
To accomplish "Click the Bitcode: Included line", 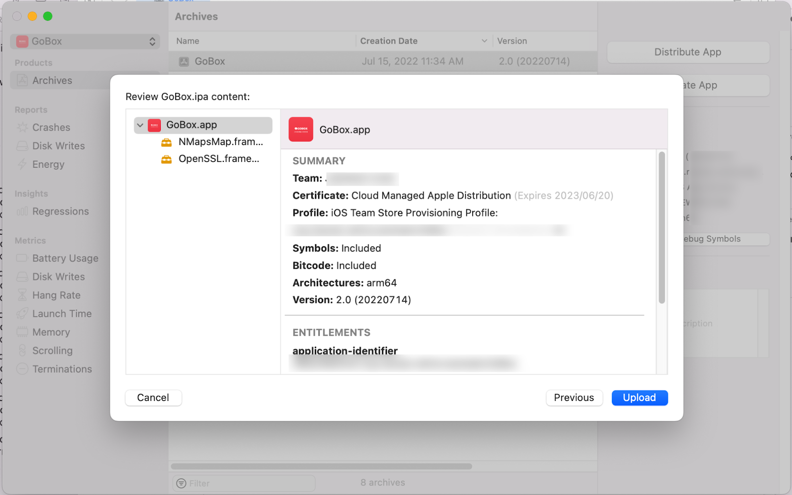I will (x=334, y=265).
